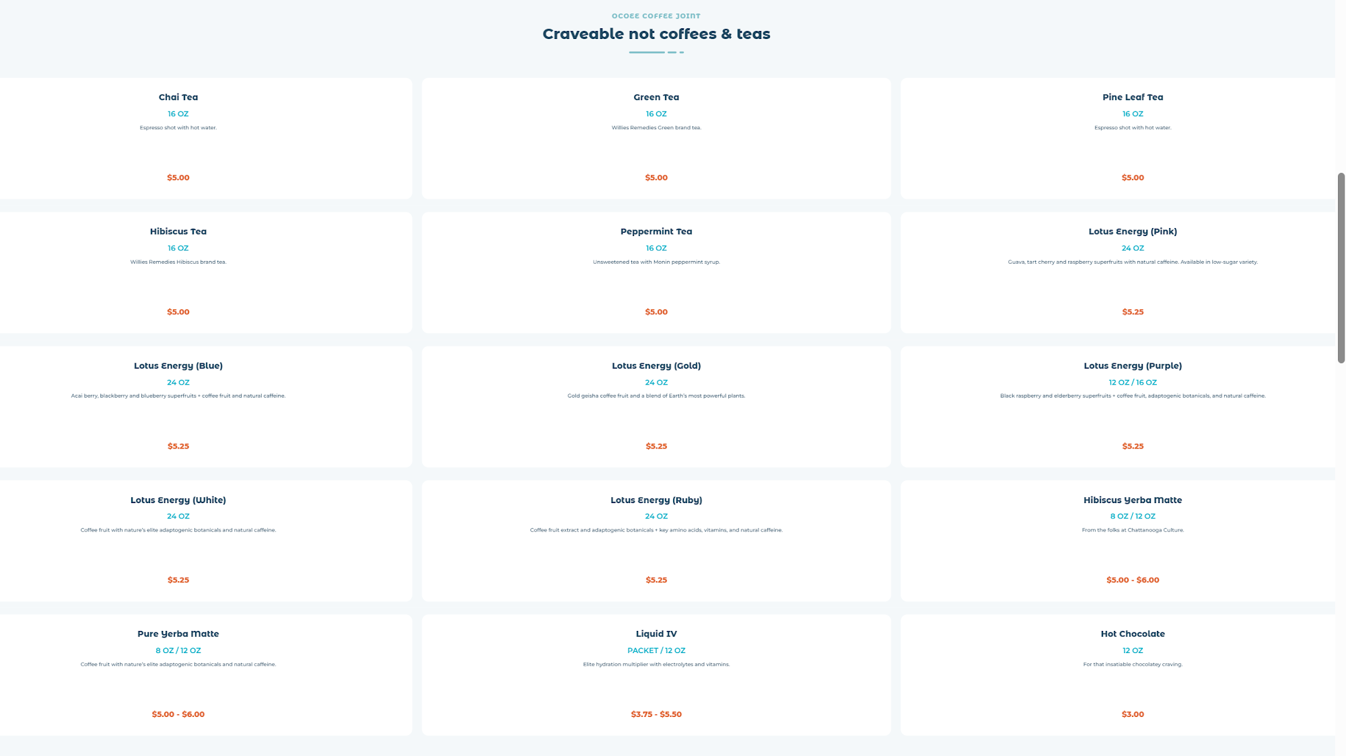Click the Pure Yerba Matte title

pyautogui.click(x=178, y=634)
